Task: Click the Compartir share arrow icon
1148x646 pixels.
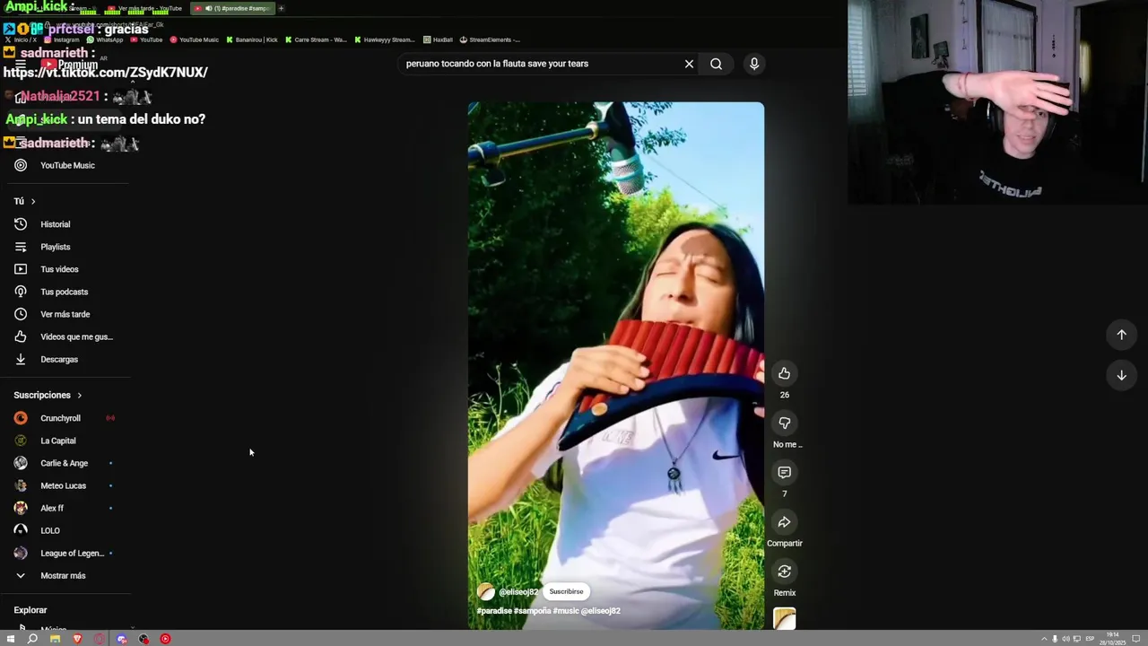Action: [x=784, y=522]
